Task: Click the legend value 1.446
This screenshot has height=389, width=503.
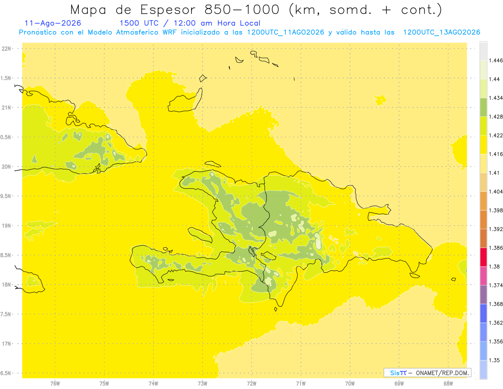Action: 496,60
